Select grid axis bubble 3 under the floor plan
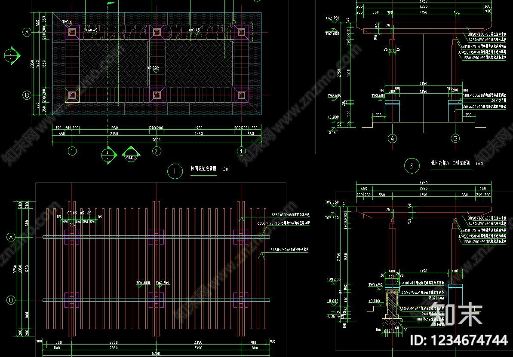 click(241, 151)
